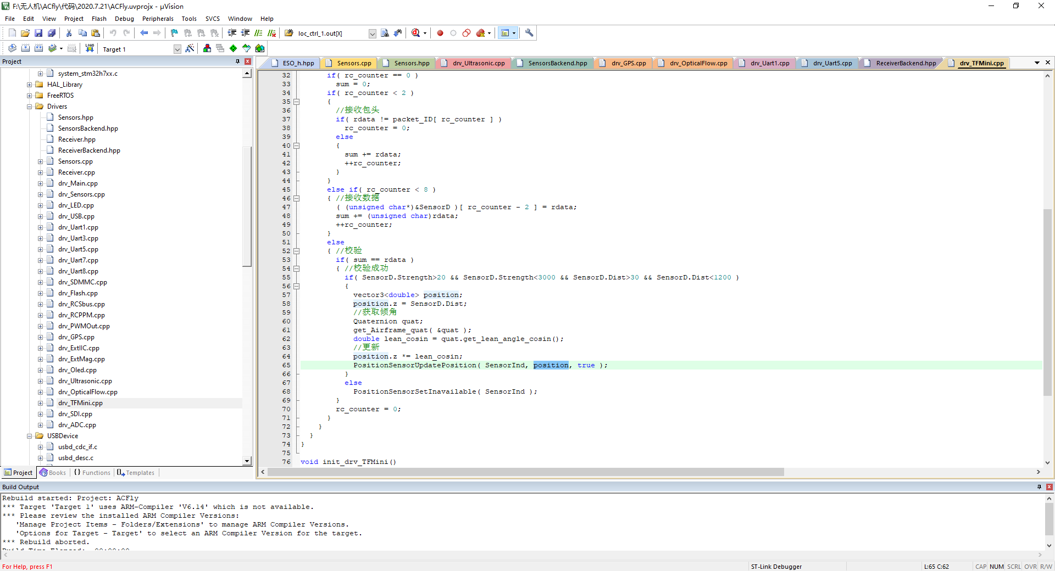Show the open editor tabs list arrow
Screen dimensions: 1055x571
tap(1037, 63)
